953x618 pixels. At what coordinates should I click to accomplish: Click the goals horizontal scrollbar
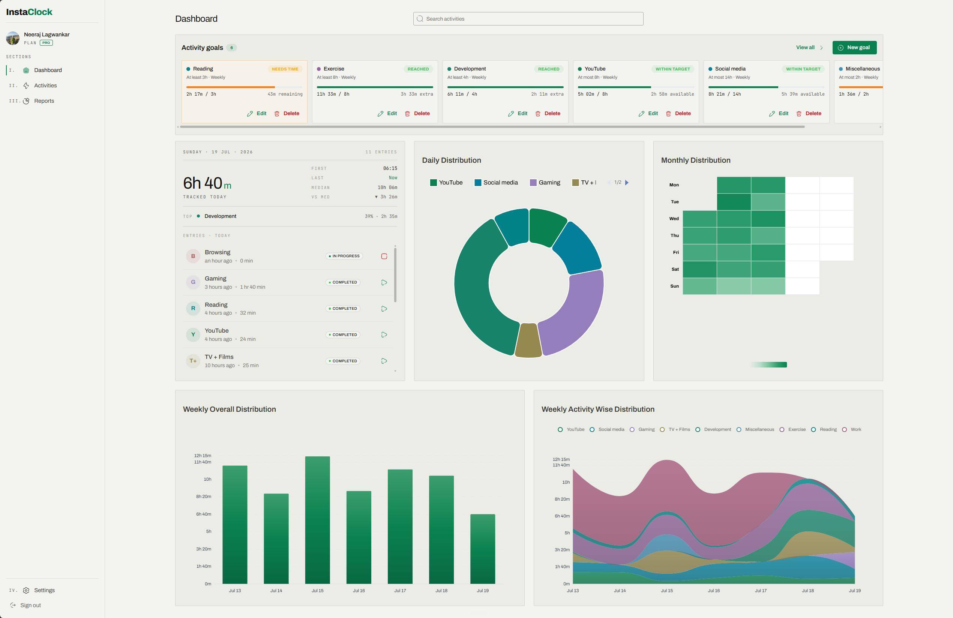[492, 127]
